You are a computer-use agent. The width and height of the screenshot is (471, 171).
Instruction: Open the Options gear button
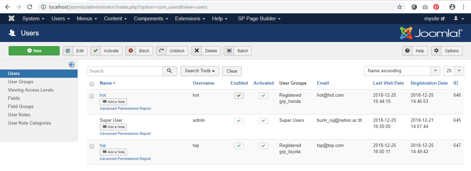(x=447, y=51)
